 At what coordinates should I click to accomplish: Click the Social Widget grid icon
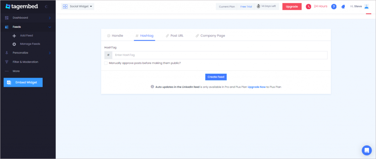tap(65, 7)
